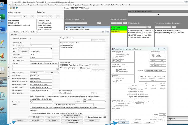Select the green avenant 1 15/01/2022
This screenshot has width=188, height=125.
119,27
